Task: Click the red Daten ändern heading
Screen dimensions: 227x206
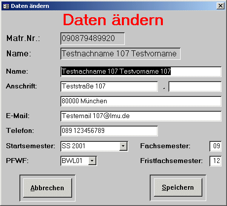Action: tap(113, 20)
